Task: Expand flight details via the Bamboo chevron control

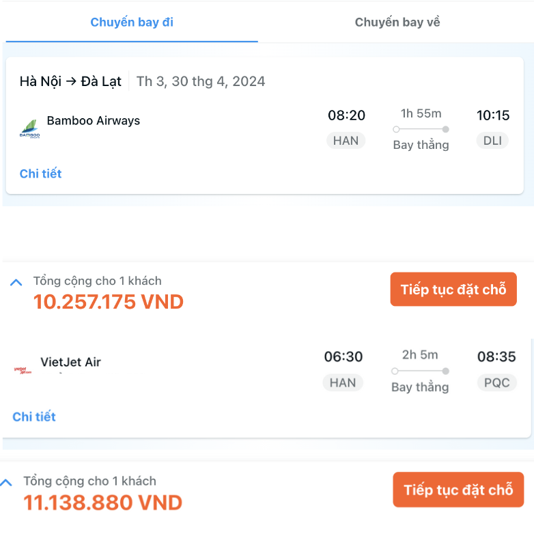Action: [x=16, y=281]
